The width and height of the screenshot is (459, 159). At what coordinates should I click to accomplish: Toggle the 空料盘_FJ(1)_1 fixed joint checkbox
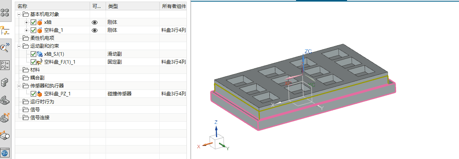pyautogui.click(x=33, y=62)
